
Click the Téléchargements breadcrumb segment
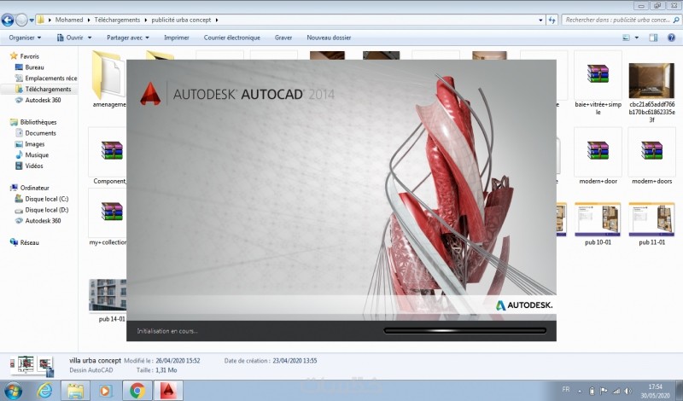tap(117, 20)
